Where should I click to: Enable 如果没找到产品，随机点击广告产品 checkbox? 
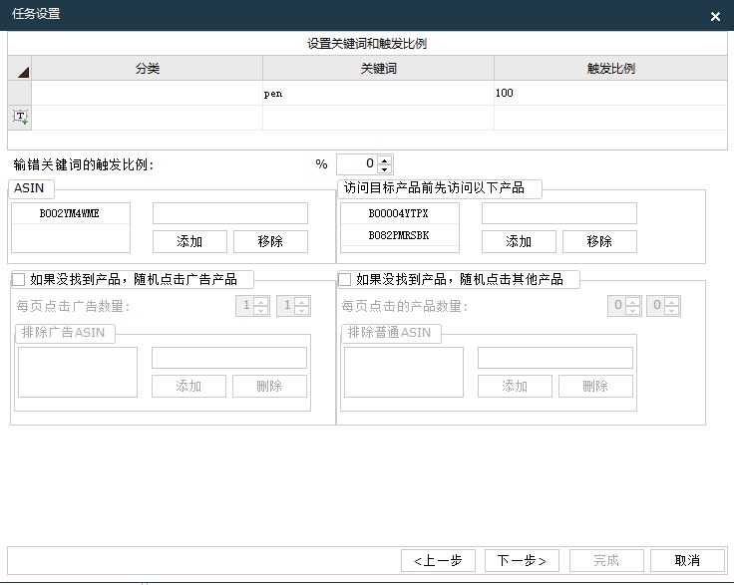18,280
